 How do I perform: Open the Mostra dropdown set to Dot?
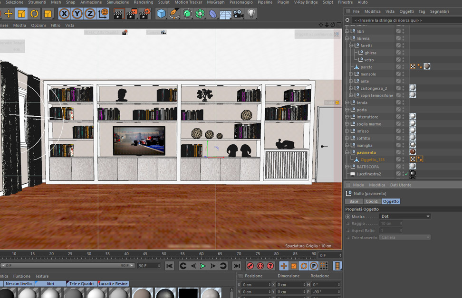tap(405, 216)
